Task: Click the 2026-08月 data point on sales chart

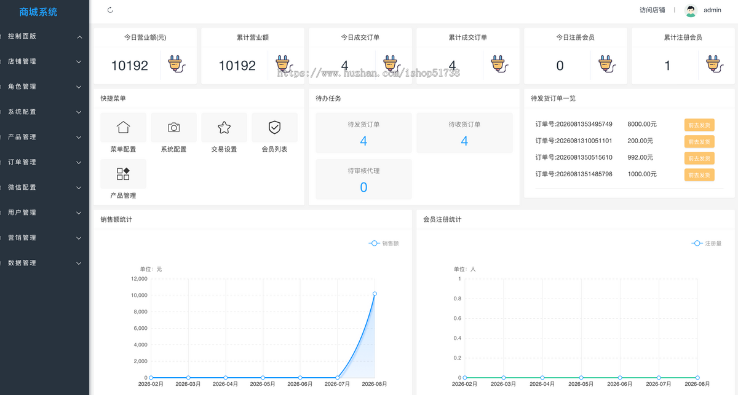Action: pos(375,294)
